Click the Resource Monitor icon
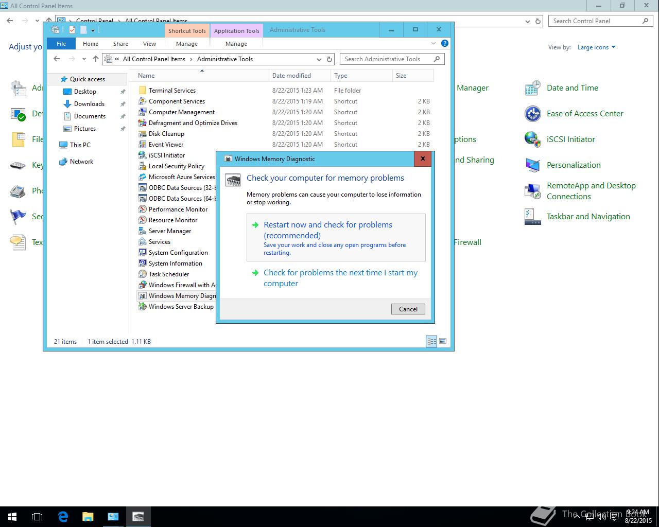Viewport: 659px width, 527px height. point(143,220)
